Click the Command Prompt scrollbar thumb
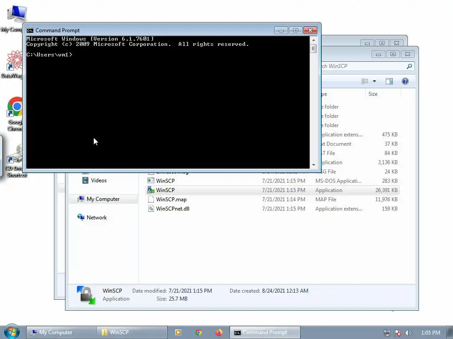This screenshot has height=339, width=453. point(314,49)
